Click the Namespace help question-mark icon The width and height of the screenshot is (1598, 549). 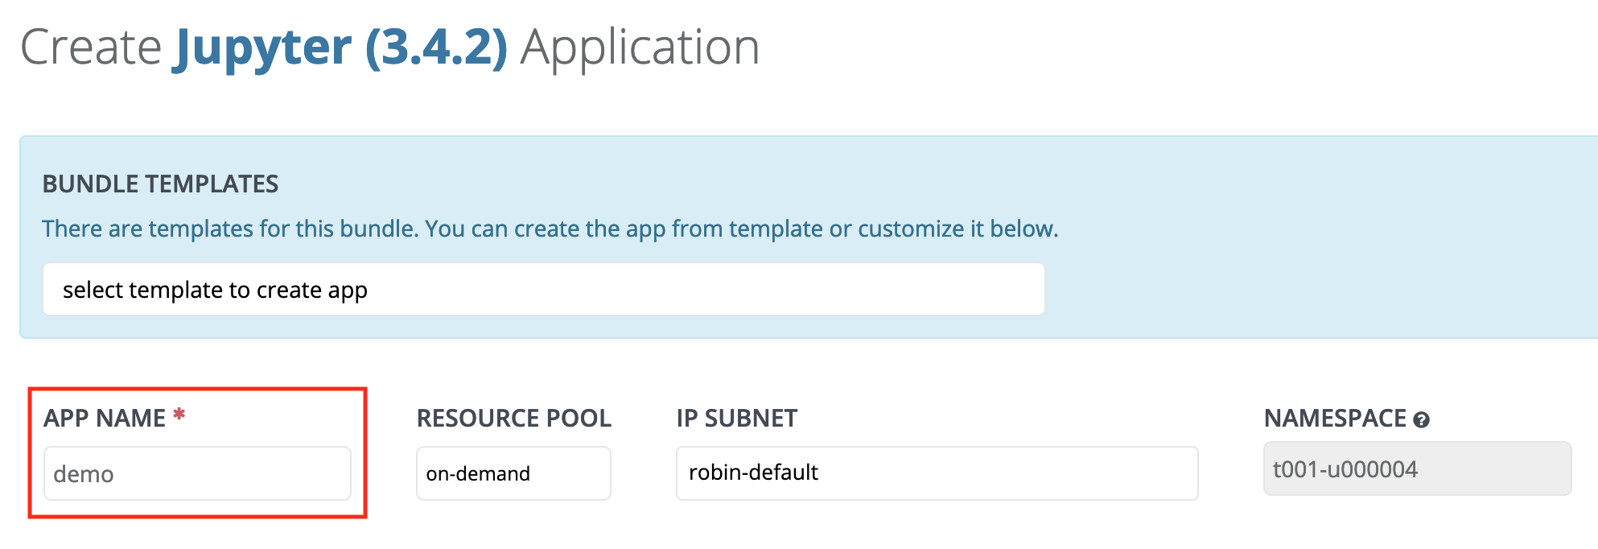[x=1422, y=420]
